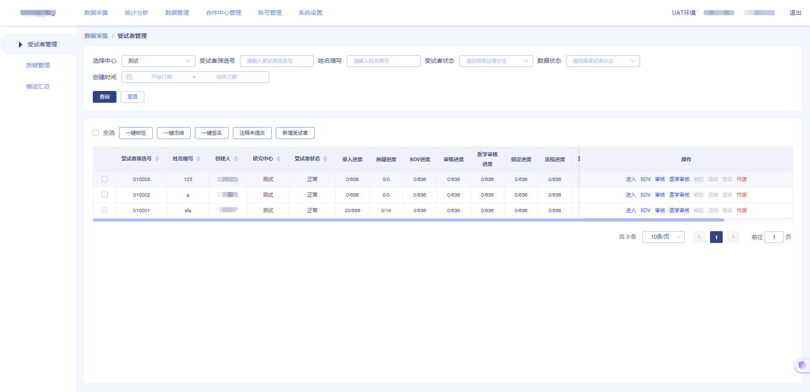Click 审核 for subject 010001
Image resolution: width=810 pixels, height=392 pixels.
pos(660,211)
